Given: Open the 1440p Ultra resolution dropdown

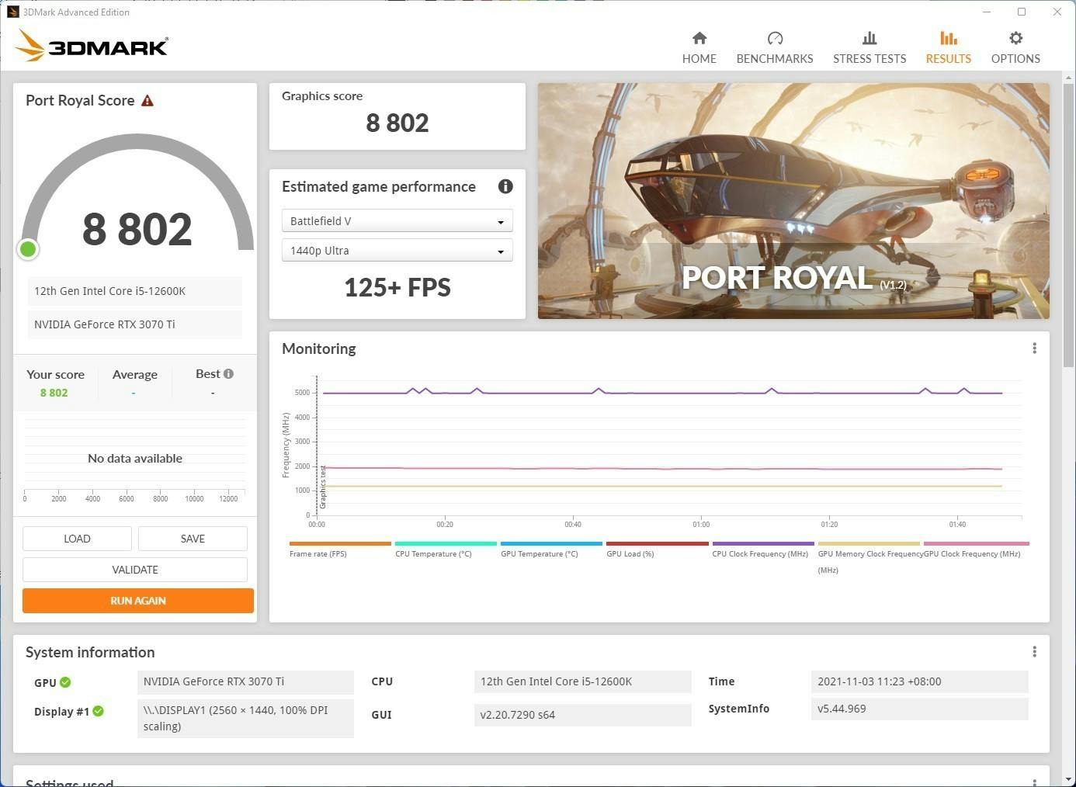Looking at the screenshot, I should pos(397,251).
